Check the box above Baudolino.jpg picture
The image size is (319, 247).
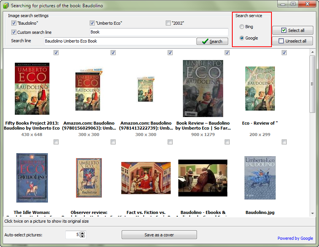click(x=284, y=142)
